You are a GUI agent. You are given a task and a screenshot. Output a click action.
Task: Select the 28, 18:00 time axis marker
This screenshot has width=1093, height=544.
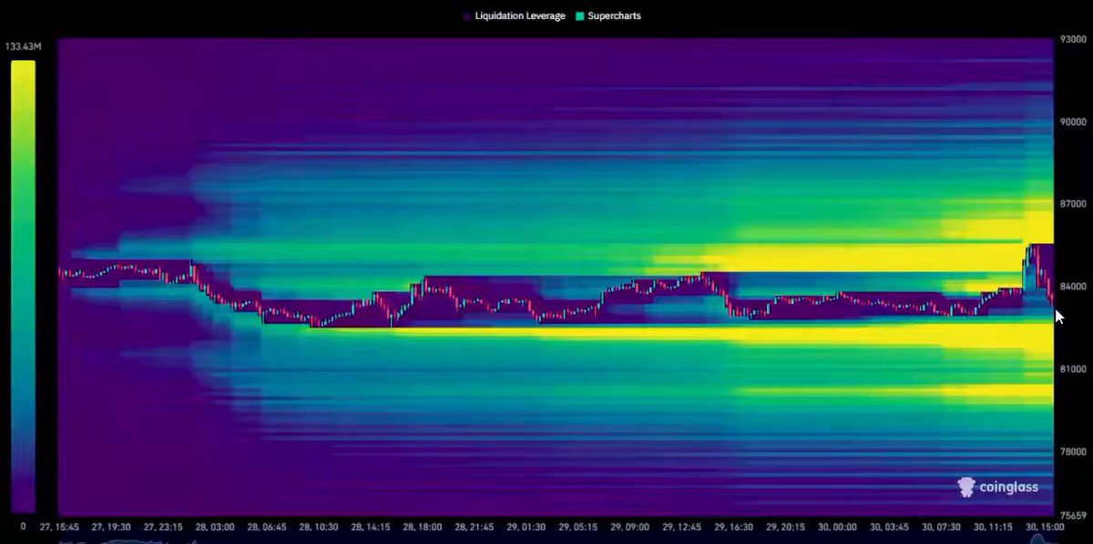tap(424, 527)
